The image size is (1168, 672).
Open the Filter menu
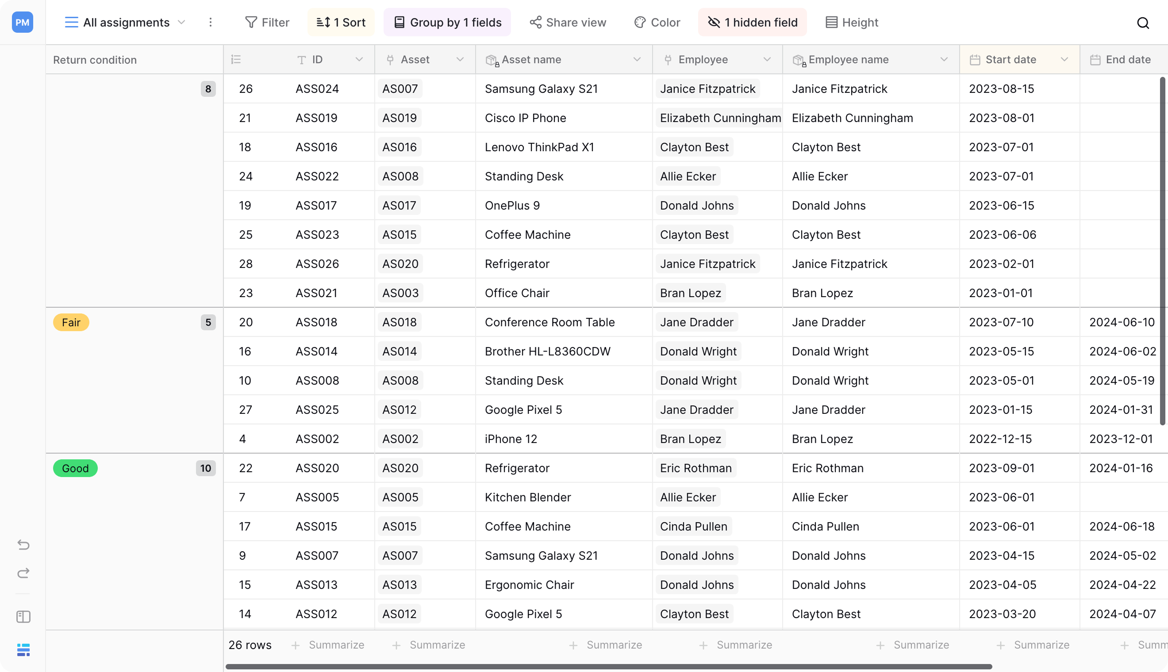click(x=267, y=22)
